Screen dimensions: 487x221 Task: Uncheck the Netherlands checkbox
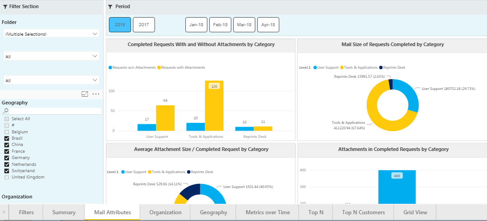tap(7, 165)
